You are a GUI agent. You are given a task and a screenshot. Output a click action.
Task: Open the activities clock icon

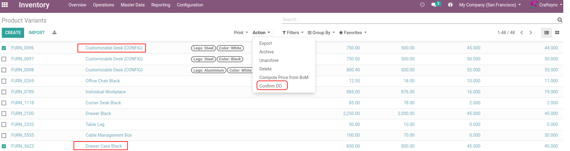[422, 5]
